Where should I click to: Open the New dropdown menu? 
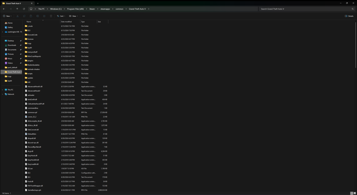7,16
